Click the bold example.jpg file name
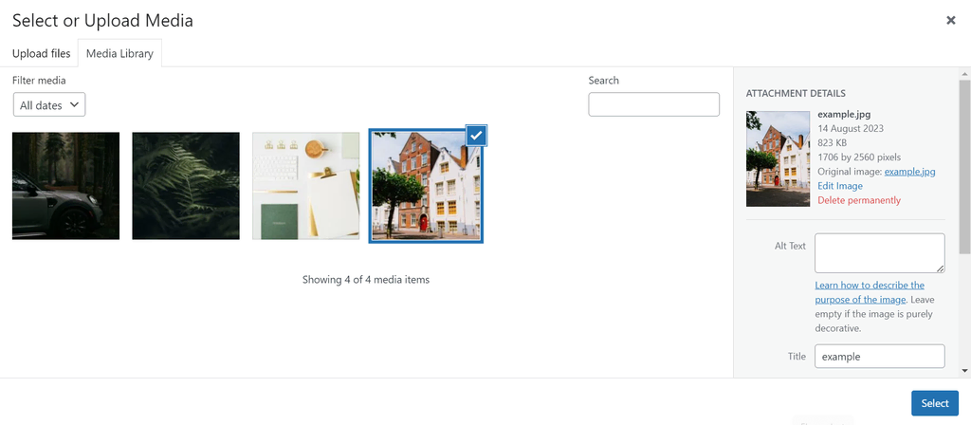 tap(844, 114)
